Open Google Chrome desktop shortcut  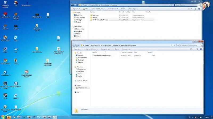[5, 61]
